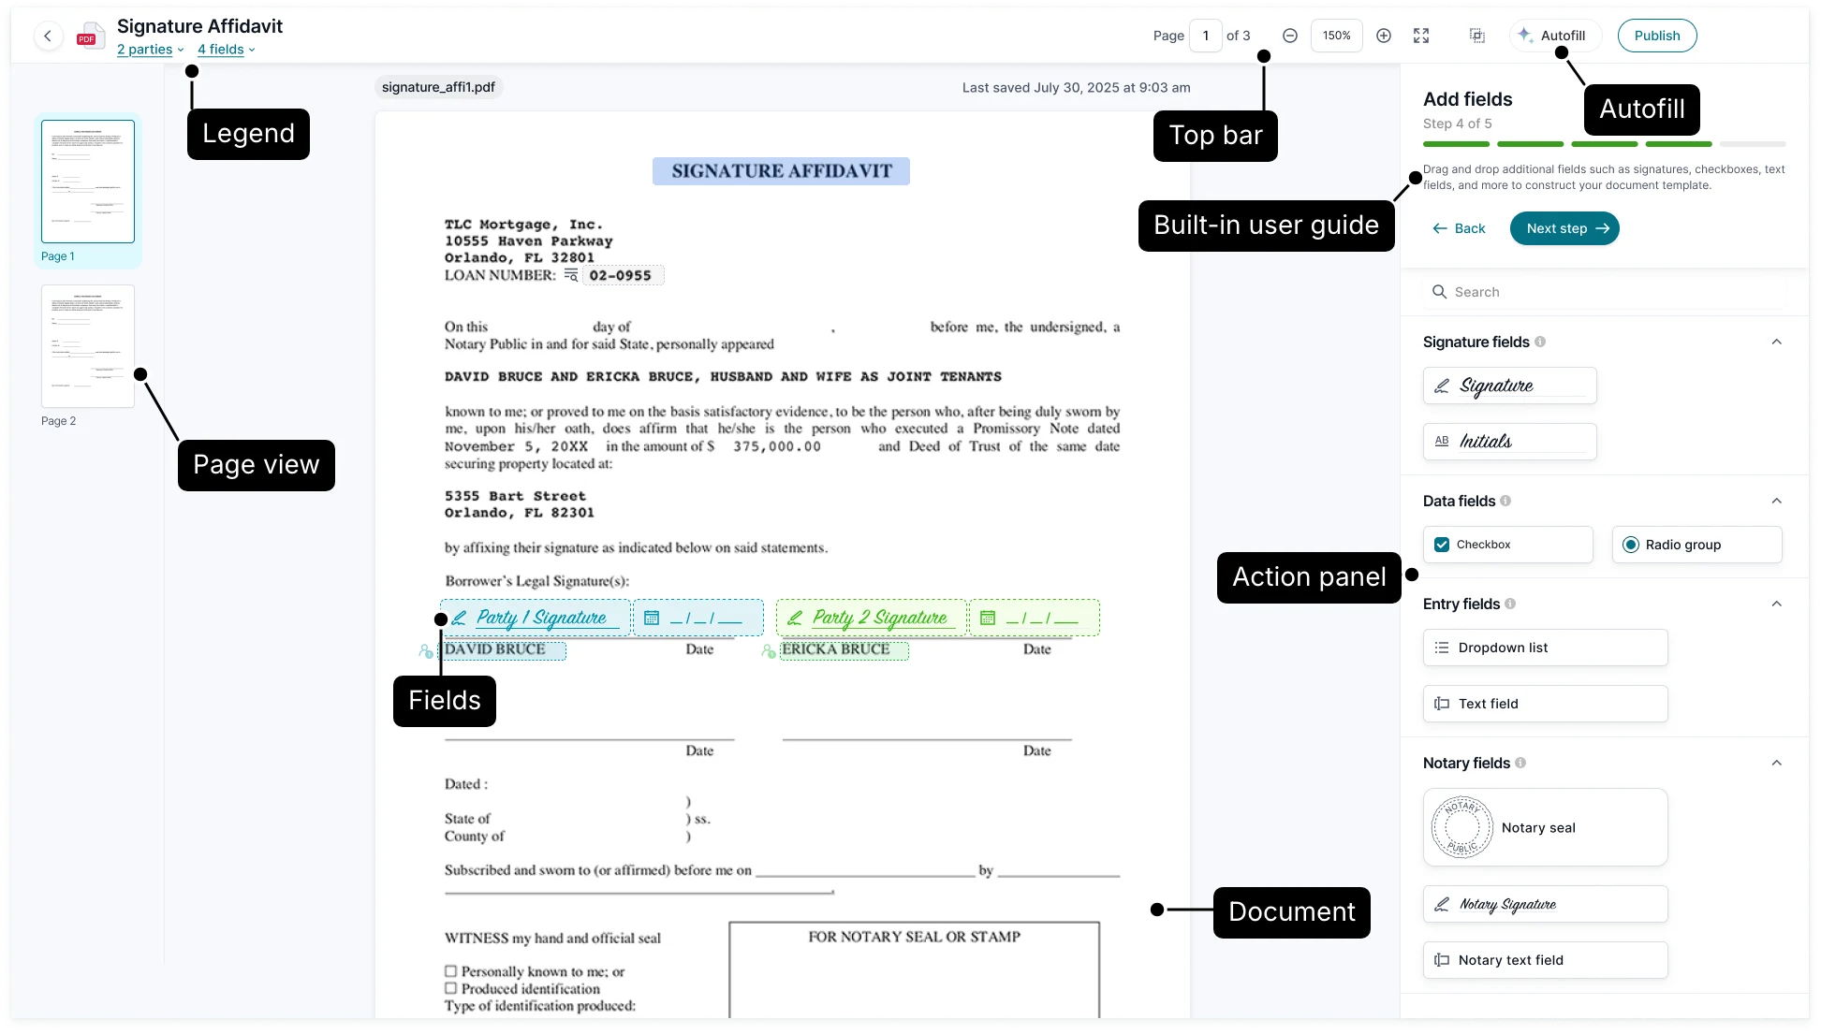Select the Dropdown list field
The image size is (1821, 1034).
click(x=1546, y=648)
